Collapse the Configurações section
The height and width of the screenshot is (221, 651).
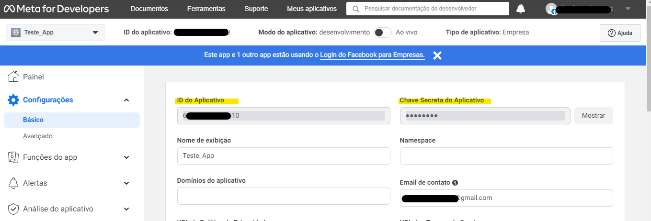coord(126,100)
